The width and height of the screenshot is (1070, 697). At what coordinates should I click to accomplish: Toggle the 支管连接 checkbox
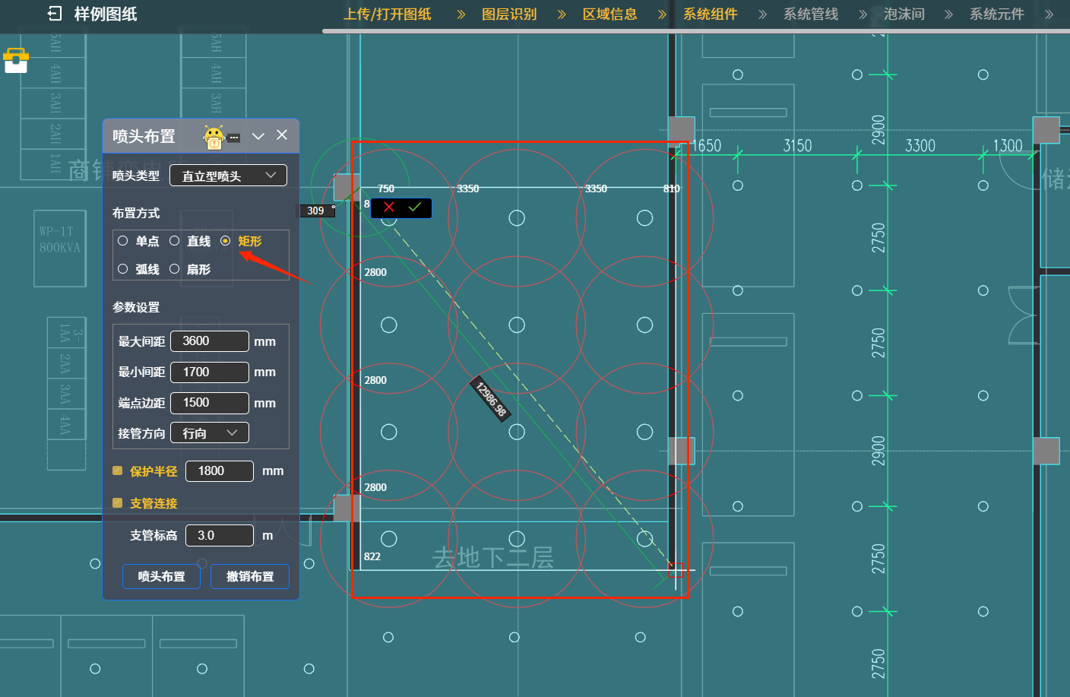pos(118,502)
